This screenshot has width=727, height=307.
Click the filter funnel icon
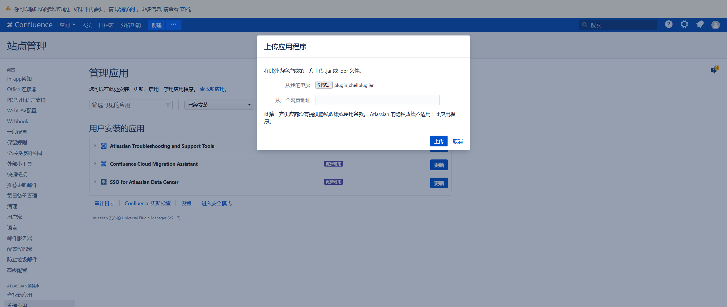click(168, 105)
